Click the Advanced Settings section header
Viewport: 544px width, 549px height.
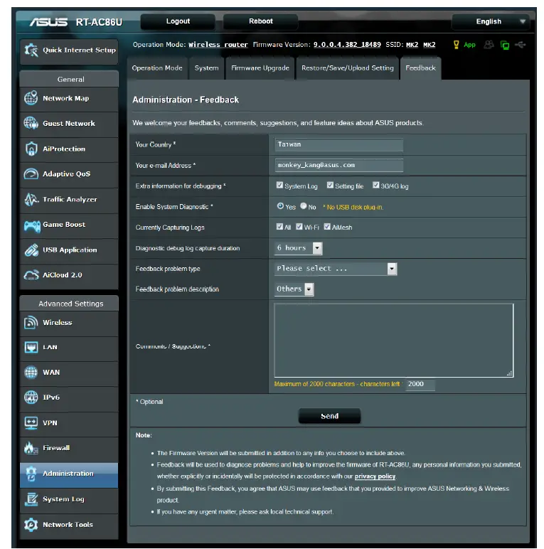click(x=69, y=304)
